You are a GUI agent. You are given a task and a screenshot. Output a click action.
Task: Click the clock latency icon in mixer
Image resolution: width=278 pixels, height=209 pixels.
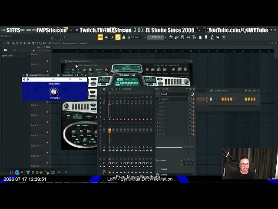click(x=192, y=94)
